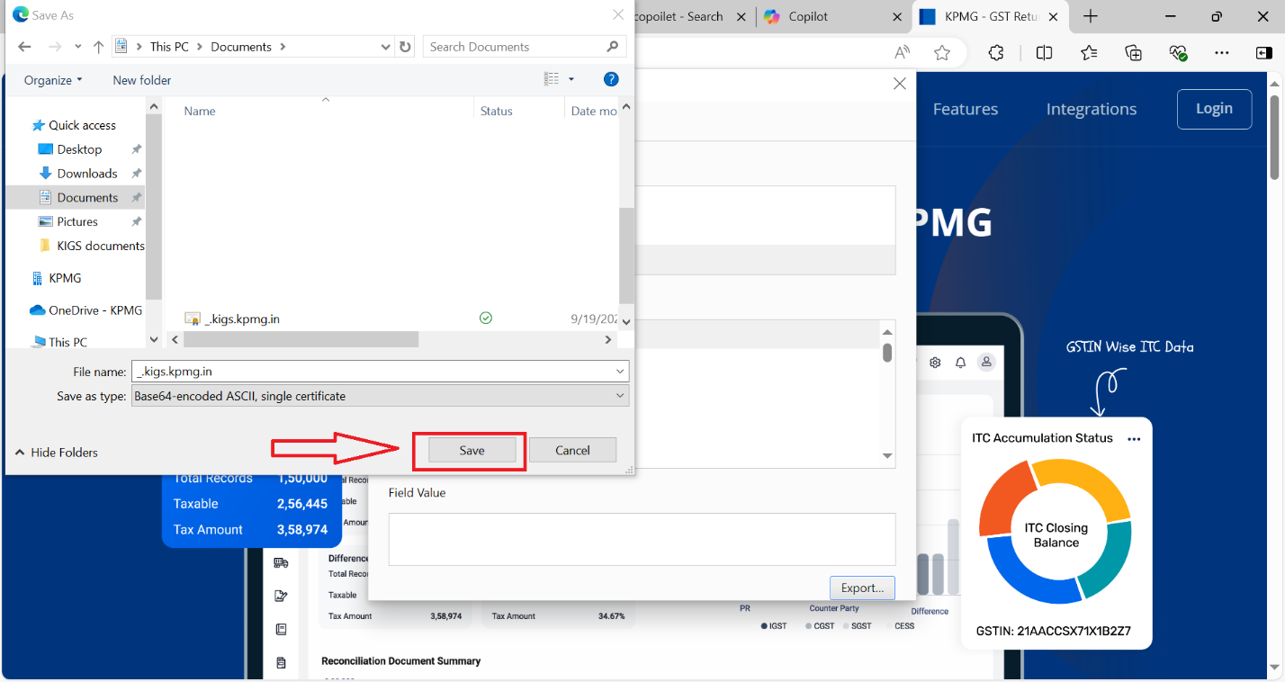
Task: Open a new browser tab
Action: pyautogui.click(x=1091, y=16)
